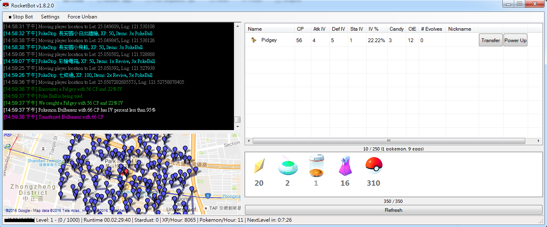Click the Pokemon list horizontal scrollbar
Viewport: 547px width, 227px height.
[388, 141]
